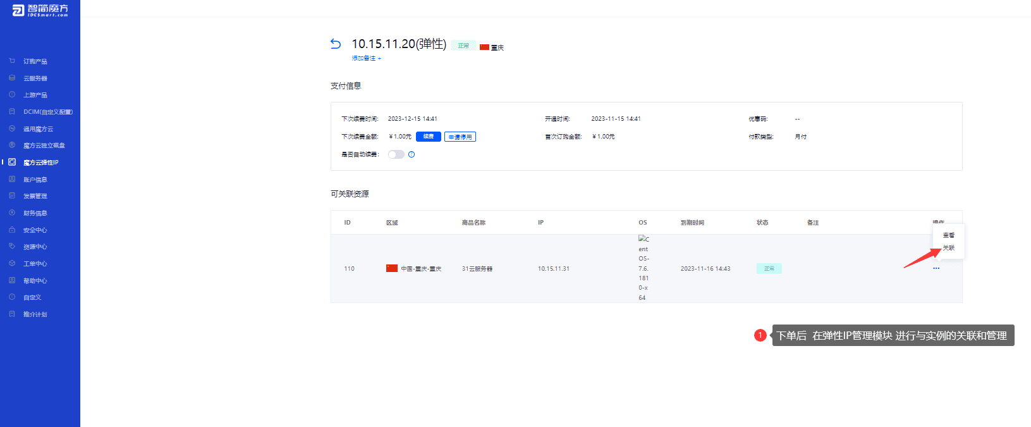Click the box icon beside 工单中心

12,263
